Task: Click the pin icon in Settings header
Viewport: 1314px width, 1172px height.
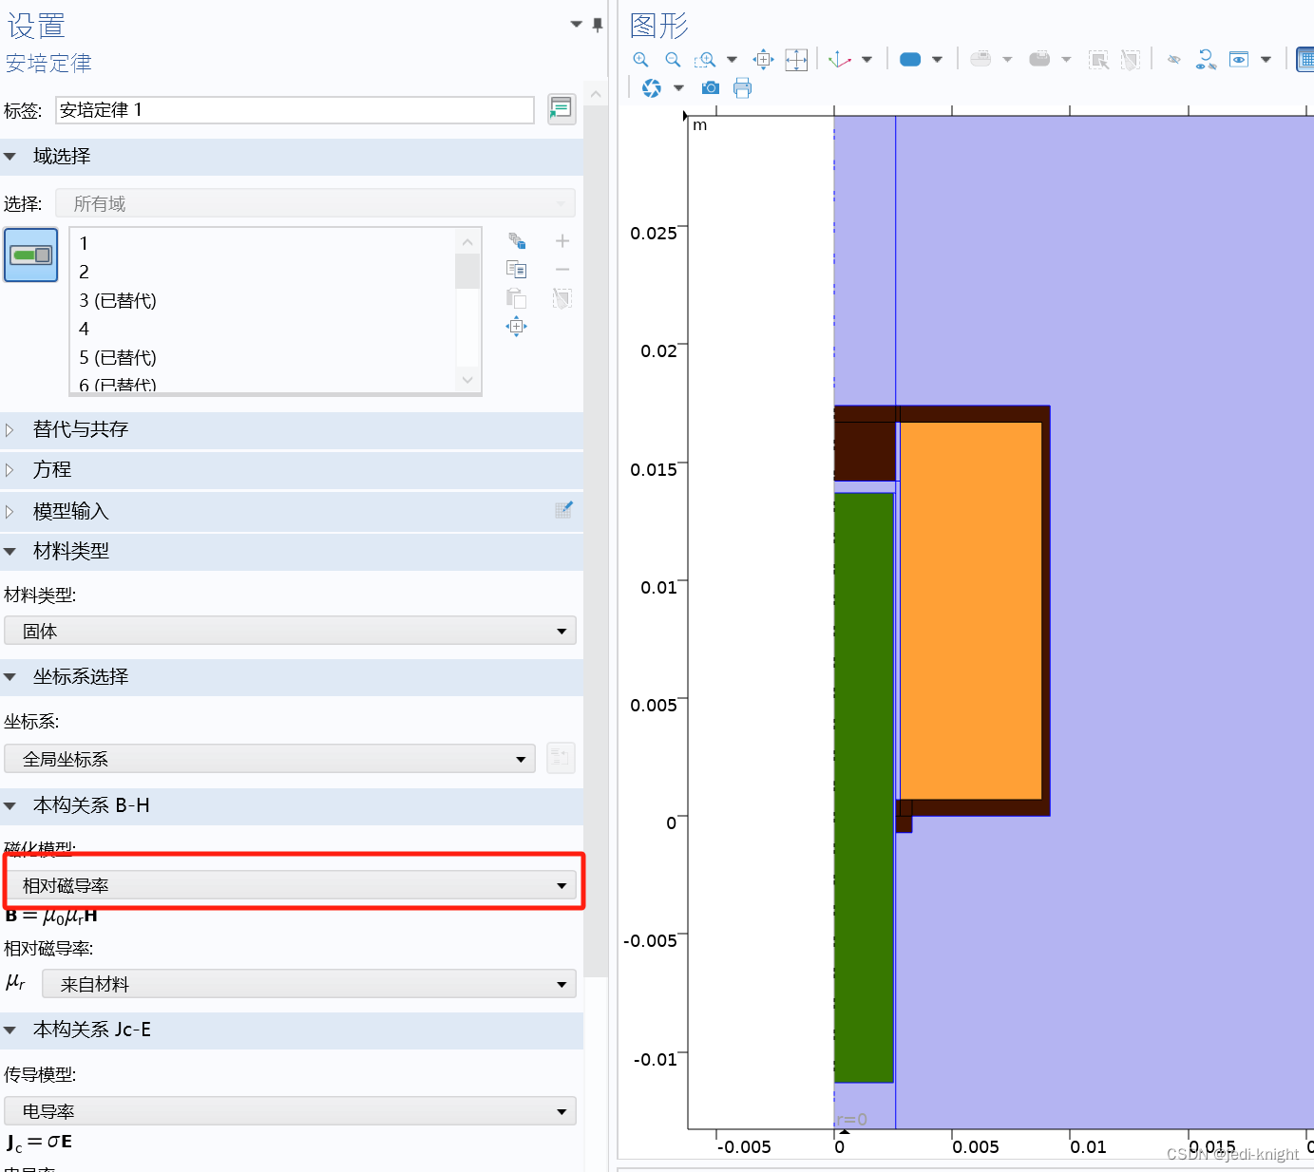Action: tap(598, 25)
